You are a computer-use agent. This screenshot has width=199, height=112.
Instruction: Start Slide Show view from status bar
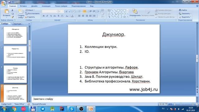click(x=166, y=104)
